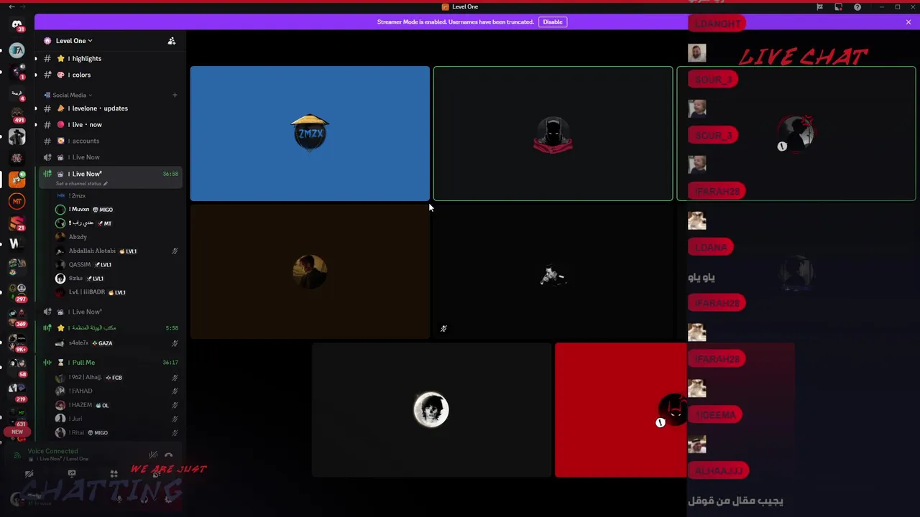Open Help question mark icon in title bar
Image resolution: width=920 pixels, height=517 pixels.
pyautogui.click(x=857, y=7)
